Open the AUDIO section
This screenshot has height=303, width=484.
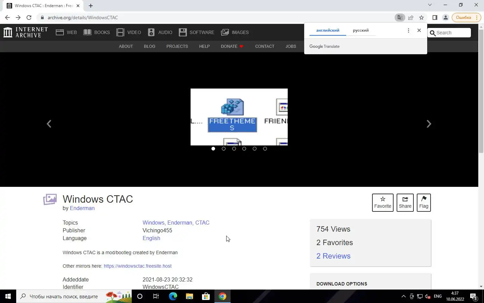pos(160,32)
